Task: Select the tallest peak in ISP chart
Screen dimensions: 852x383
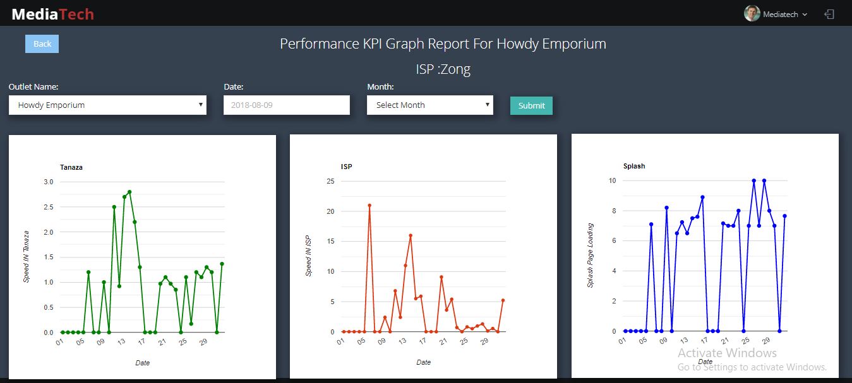Action: 369,205
